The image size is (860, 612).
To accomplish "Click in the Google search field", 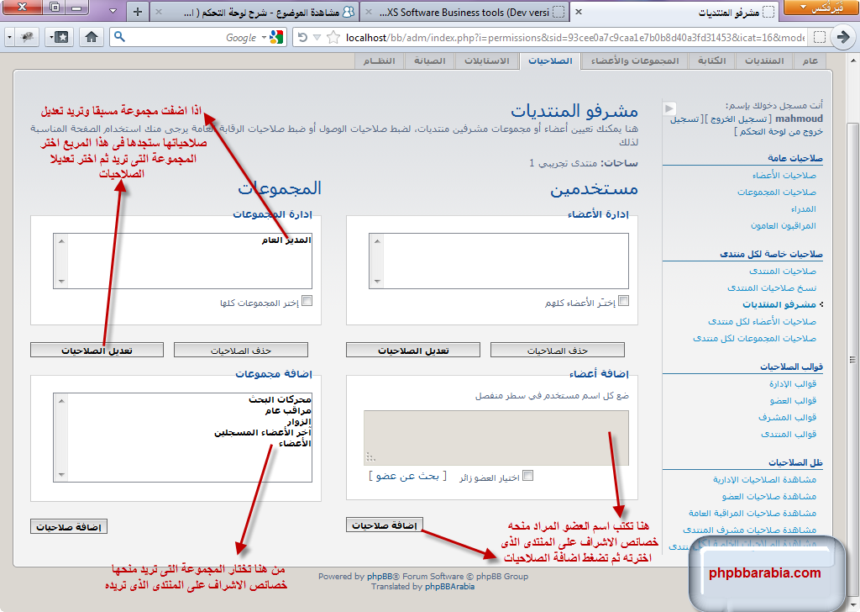I will click(x=192, y=37).
